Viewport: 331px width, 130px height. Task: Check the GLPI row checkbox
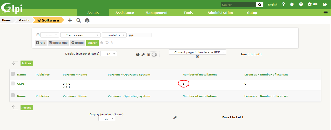coord(13,84)
